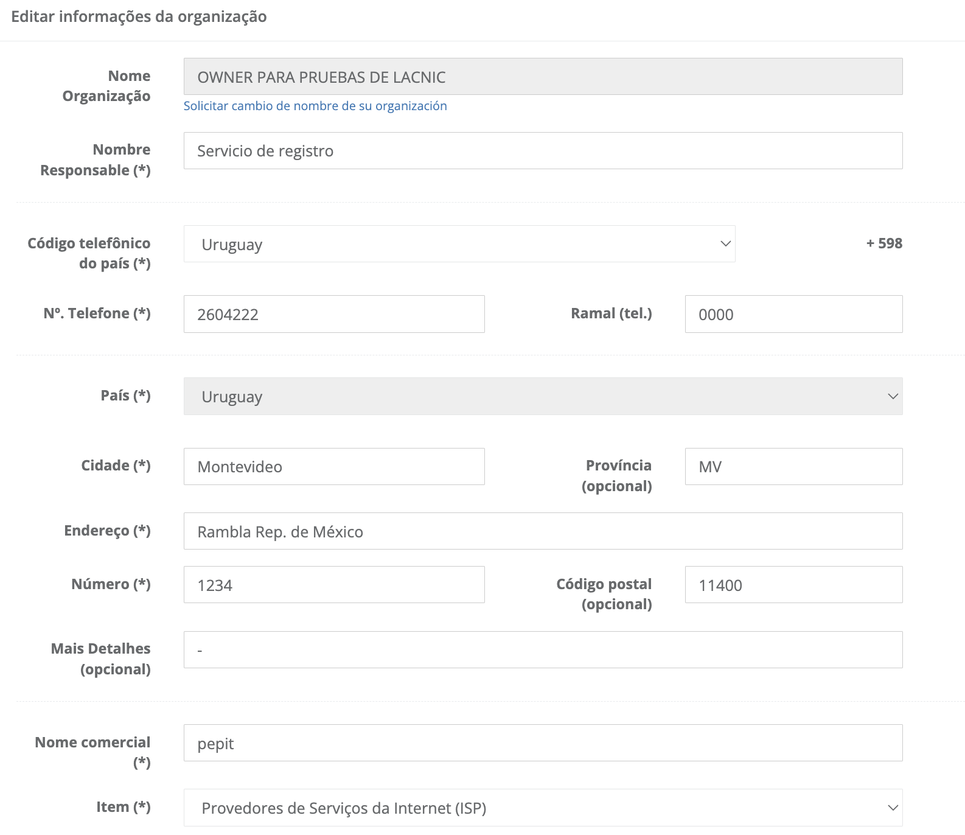The height and width of the screenshot is (835, 965).
Task: Open the Código telefônico do país dropdown
Action: tap(459, 244)
